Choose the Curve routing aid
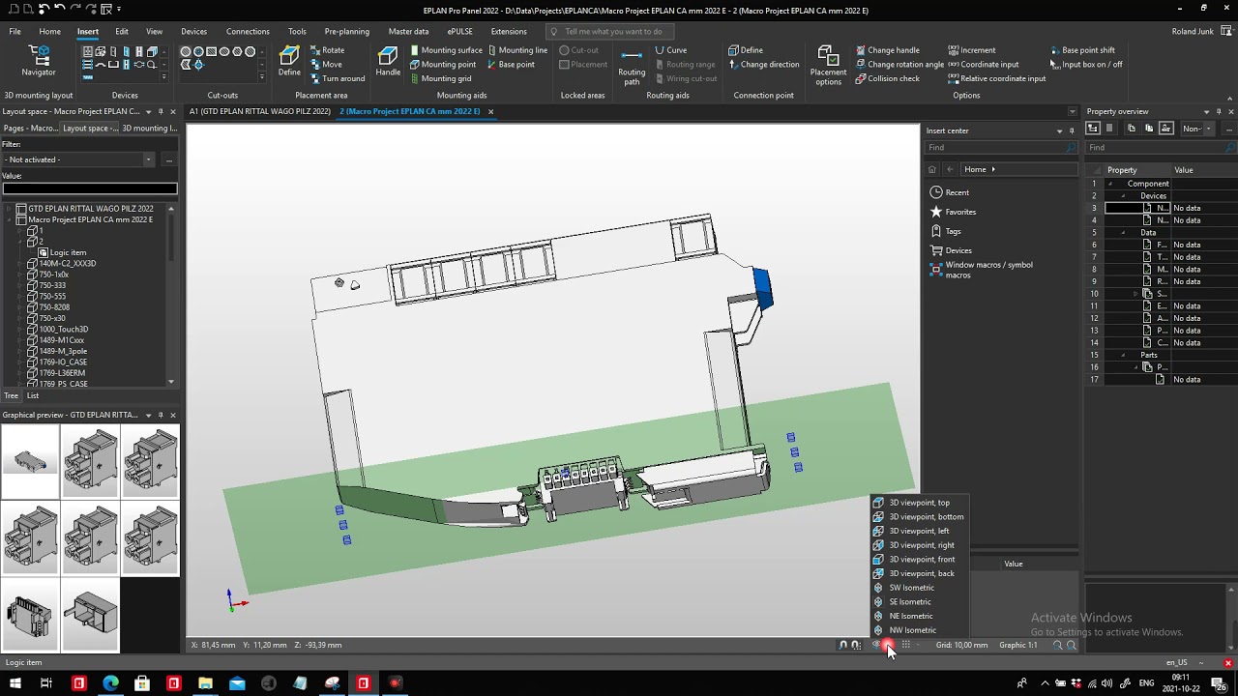This screenshot has height=696, width=1238. point(670,50)
